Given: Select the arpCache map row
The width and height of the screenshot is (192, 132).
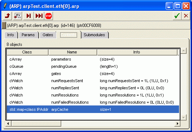Looking at the screenshot, I should click(93, 109).
